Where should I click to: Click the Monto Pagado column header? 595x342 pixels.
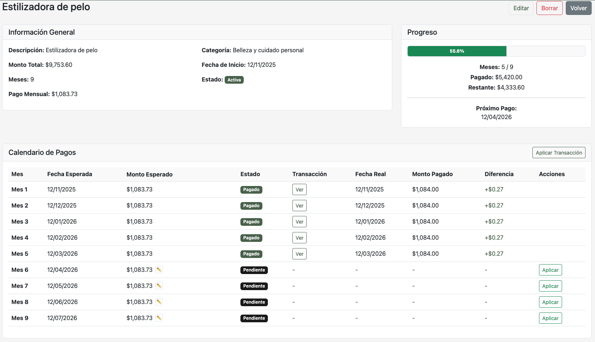tap(433, 174)
